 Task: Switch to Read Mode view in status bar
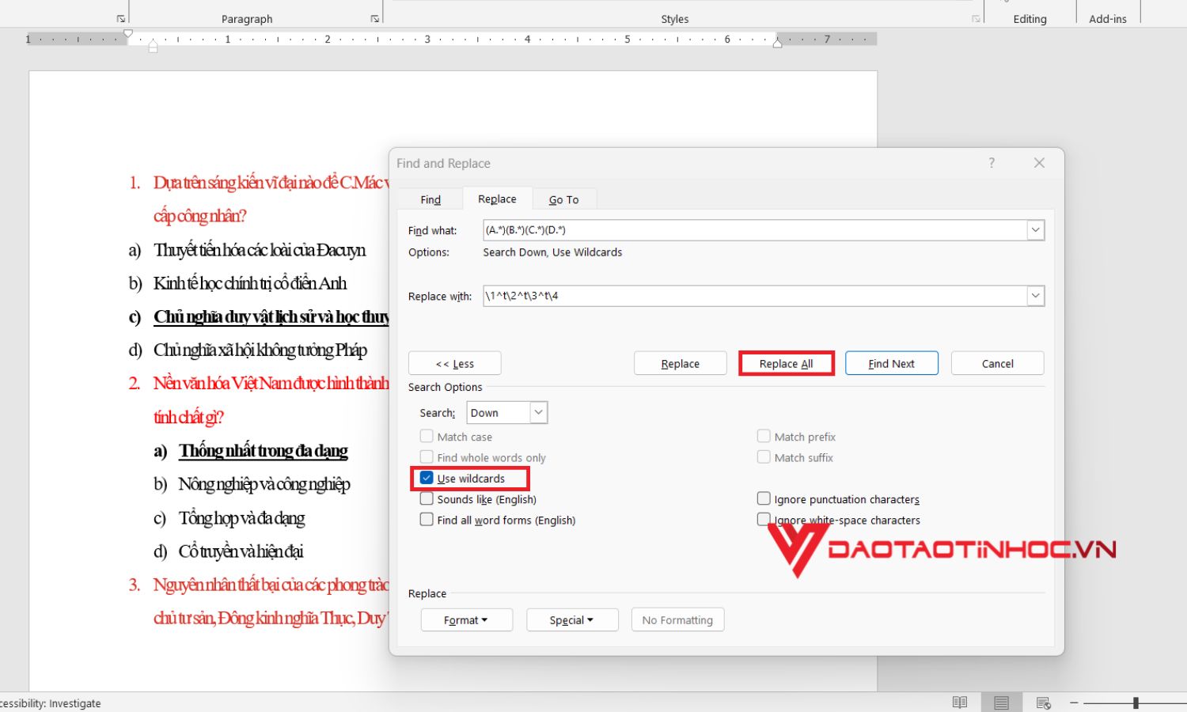point(960,703)
